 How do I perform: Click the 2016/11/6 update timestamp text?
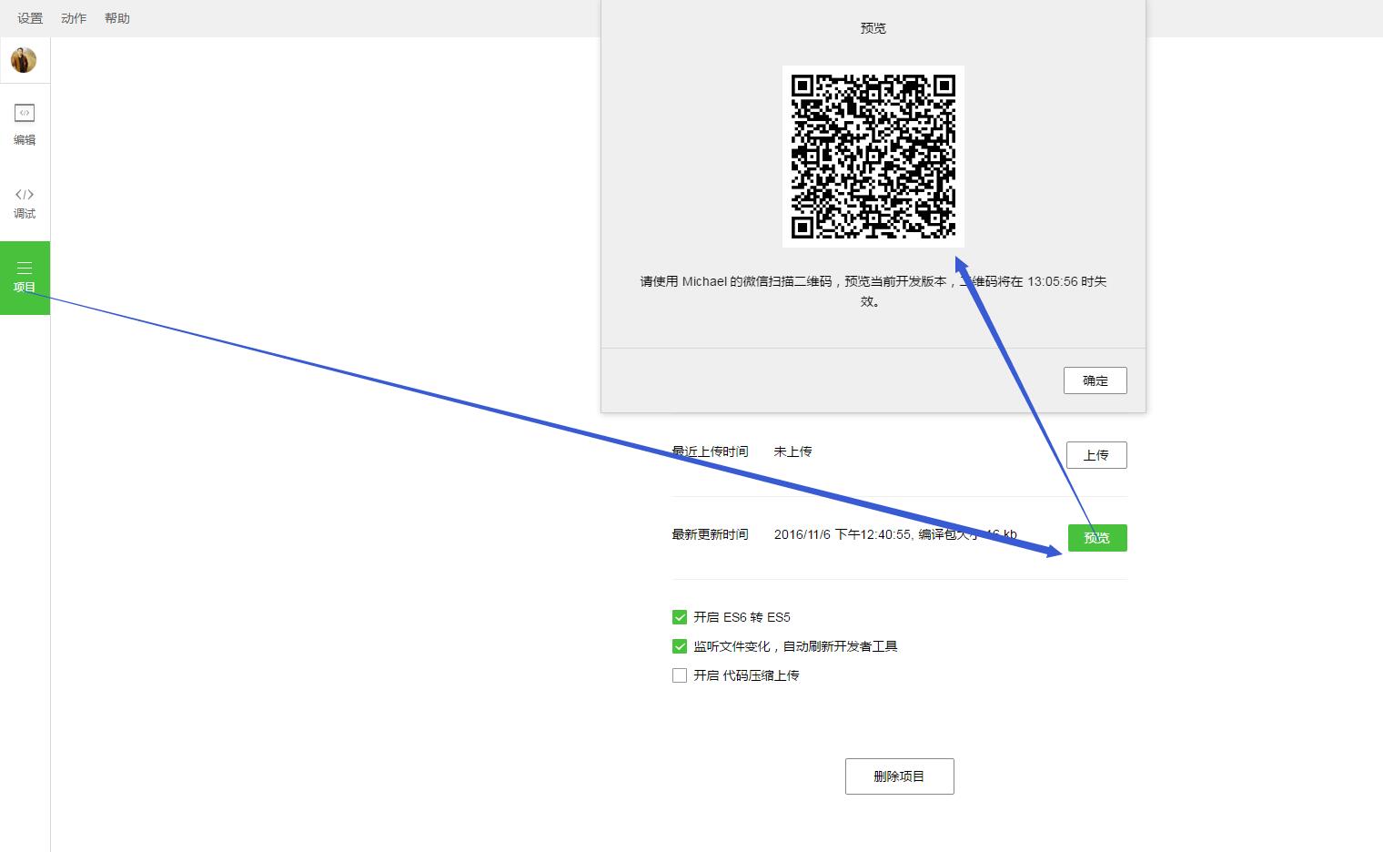[895, 534]
